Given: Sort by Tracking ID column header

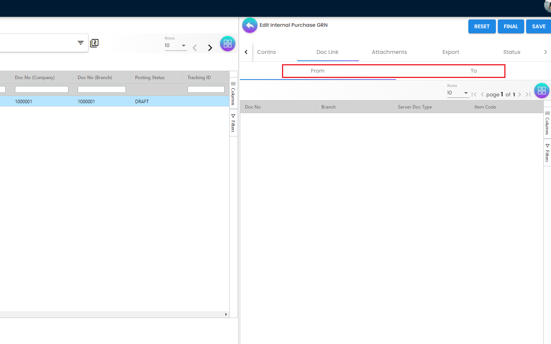Looking at the screenshot, I should pyautogui.click(x=199, y=78).
